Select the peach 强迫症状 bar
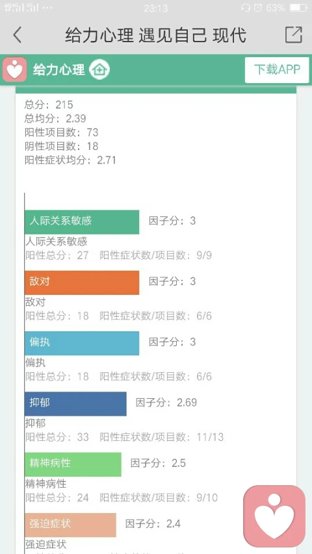Image resolution: width=312 pixels, height=554 pixels. (x=70, y=525)
